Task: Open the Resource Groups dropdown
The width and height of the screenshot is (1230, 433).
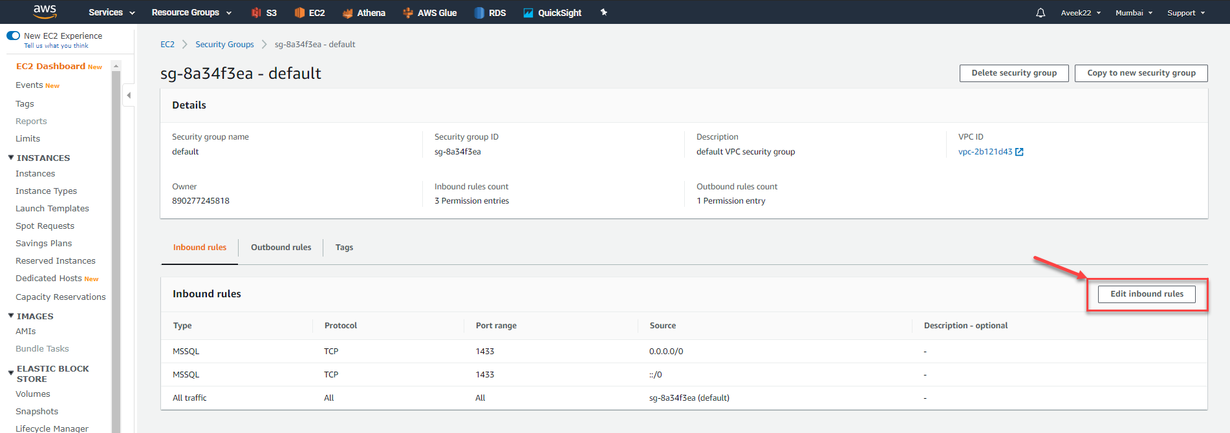Action: tap(191, 12)
